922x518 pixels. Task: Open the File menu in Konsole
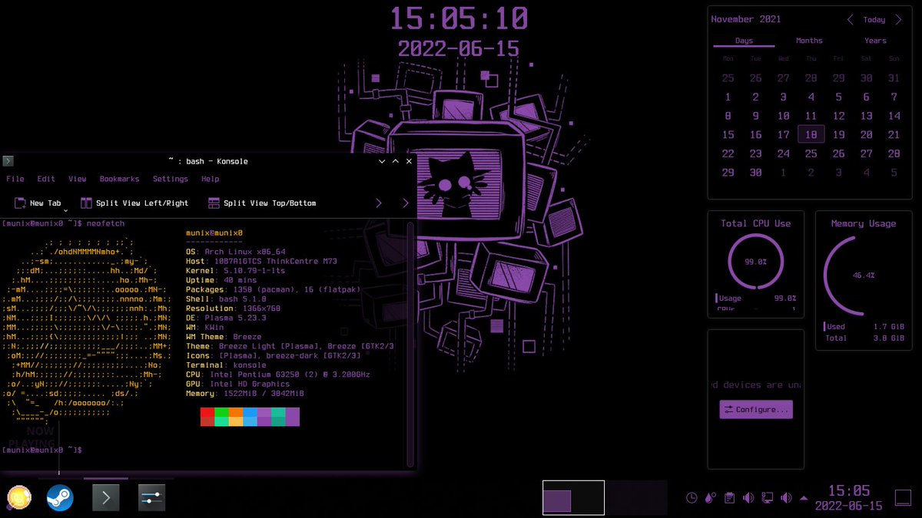[15, 179]
